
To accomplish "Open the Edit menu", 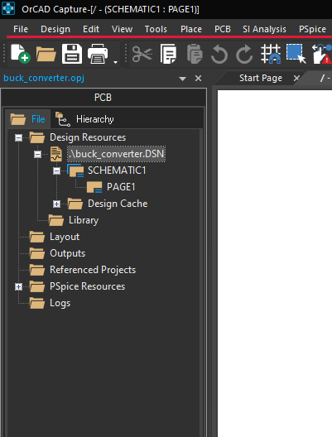I will (91, 29).
